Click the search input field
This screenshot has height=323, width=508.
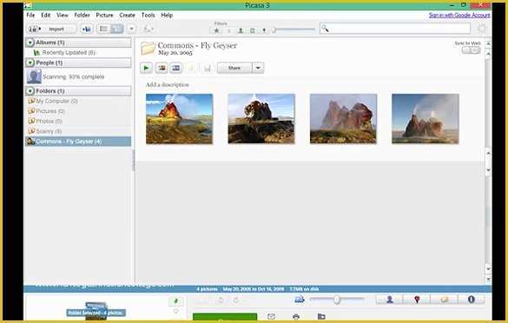(x=394, y=29)
